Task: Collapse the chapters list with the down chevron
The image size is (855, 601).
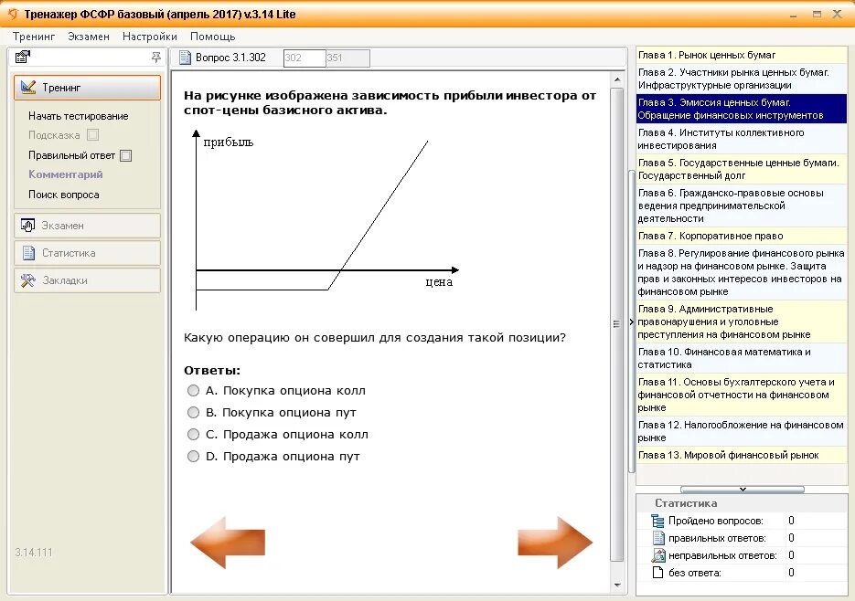Action: pyautogui.click(x=743, y=490)
